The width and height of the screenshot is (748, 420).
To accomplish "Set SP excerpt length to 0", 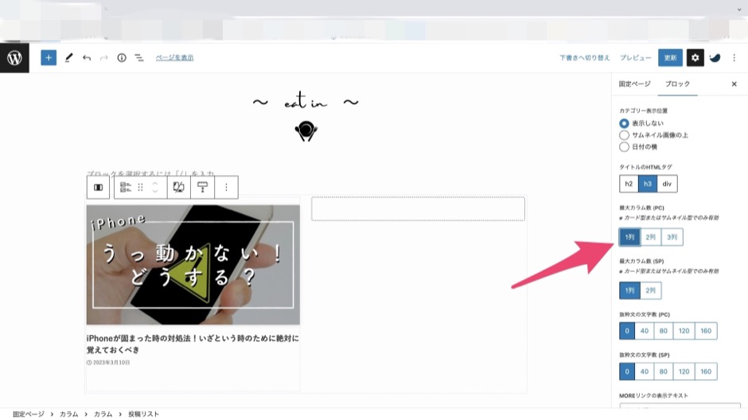I will pyautogui.click(x=627, y=371).
